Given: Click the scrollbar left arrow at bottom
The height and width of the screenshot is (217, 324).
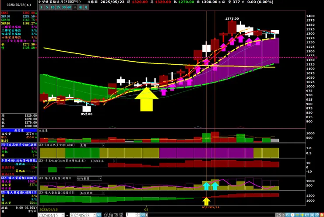Looking at the screenshot, I should pos(147,215).
